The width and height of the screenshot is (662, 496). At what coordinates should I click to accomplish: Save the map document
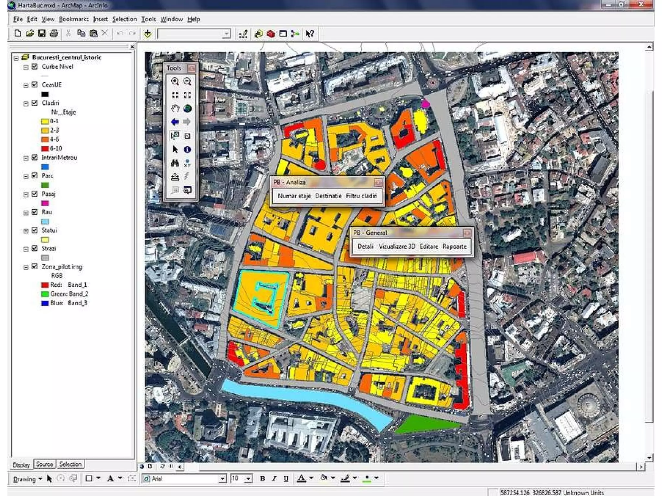click(42, 33)
